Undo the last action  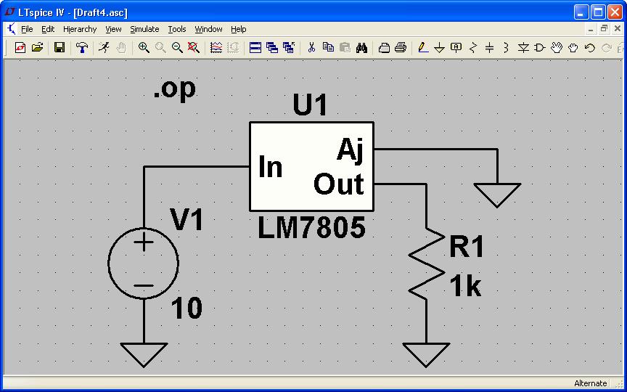590,48
